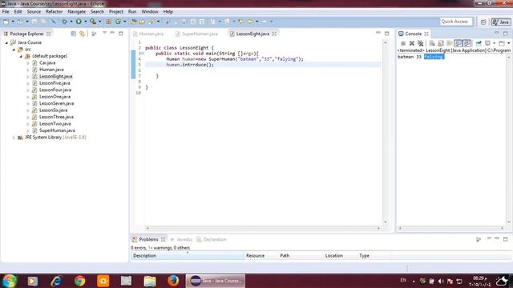Click the Open Task folder icon
The image size is (513, 288).
142,22
